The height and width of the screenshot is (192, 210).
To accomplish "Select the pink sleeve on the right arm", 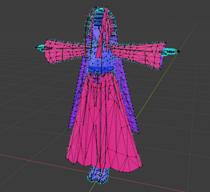I will [139, 55].
